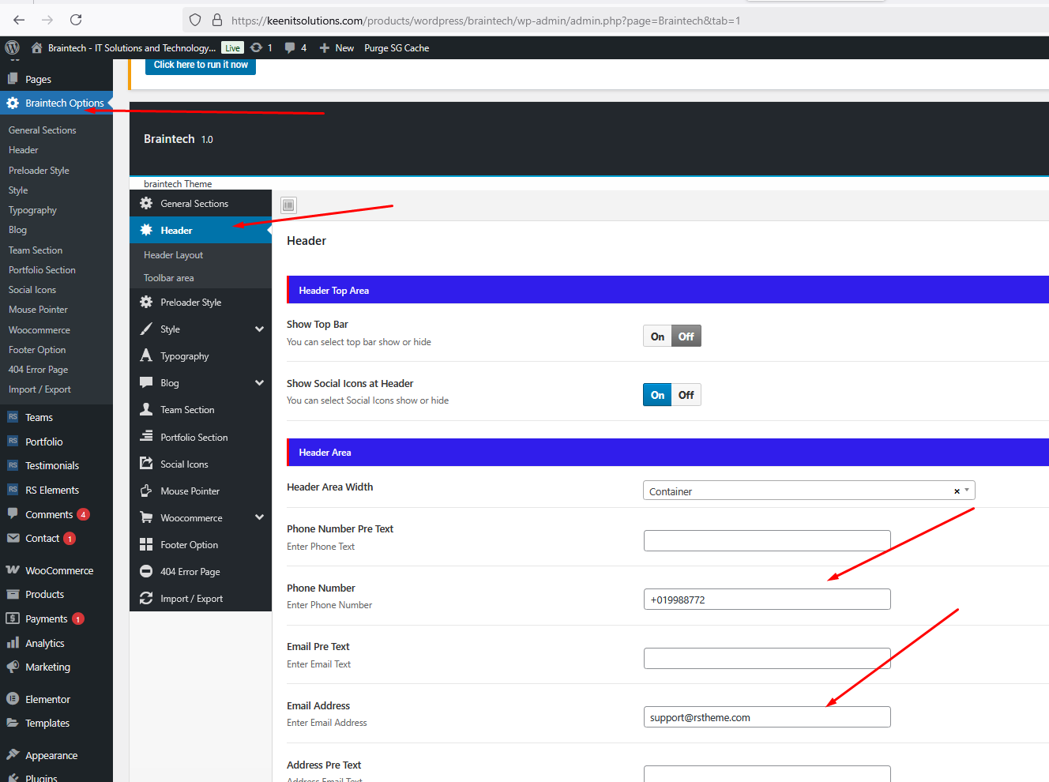This screenshot has width=1049, height=782.
Task: Open the WordPress logo menu
Action: (x=12, y=47)
